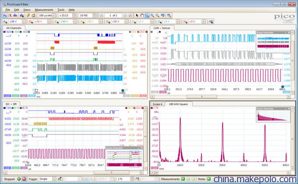Select the hand drag tool

(x=142, y=15)
